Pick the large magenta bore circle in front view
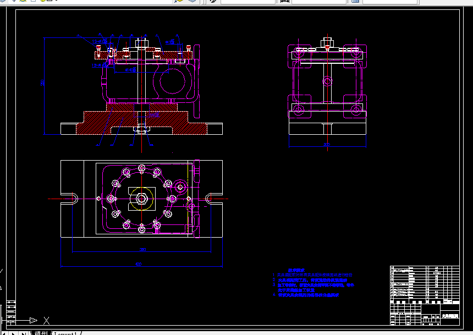 click(172, 81)
